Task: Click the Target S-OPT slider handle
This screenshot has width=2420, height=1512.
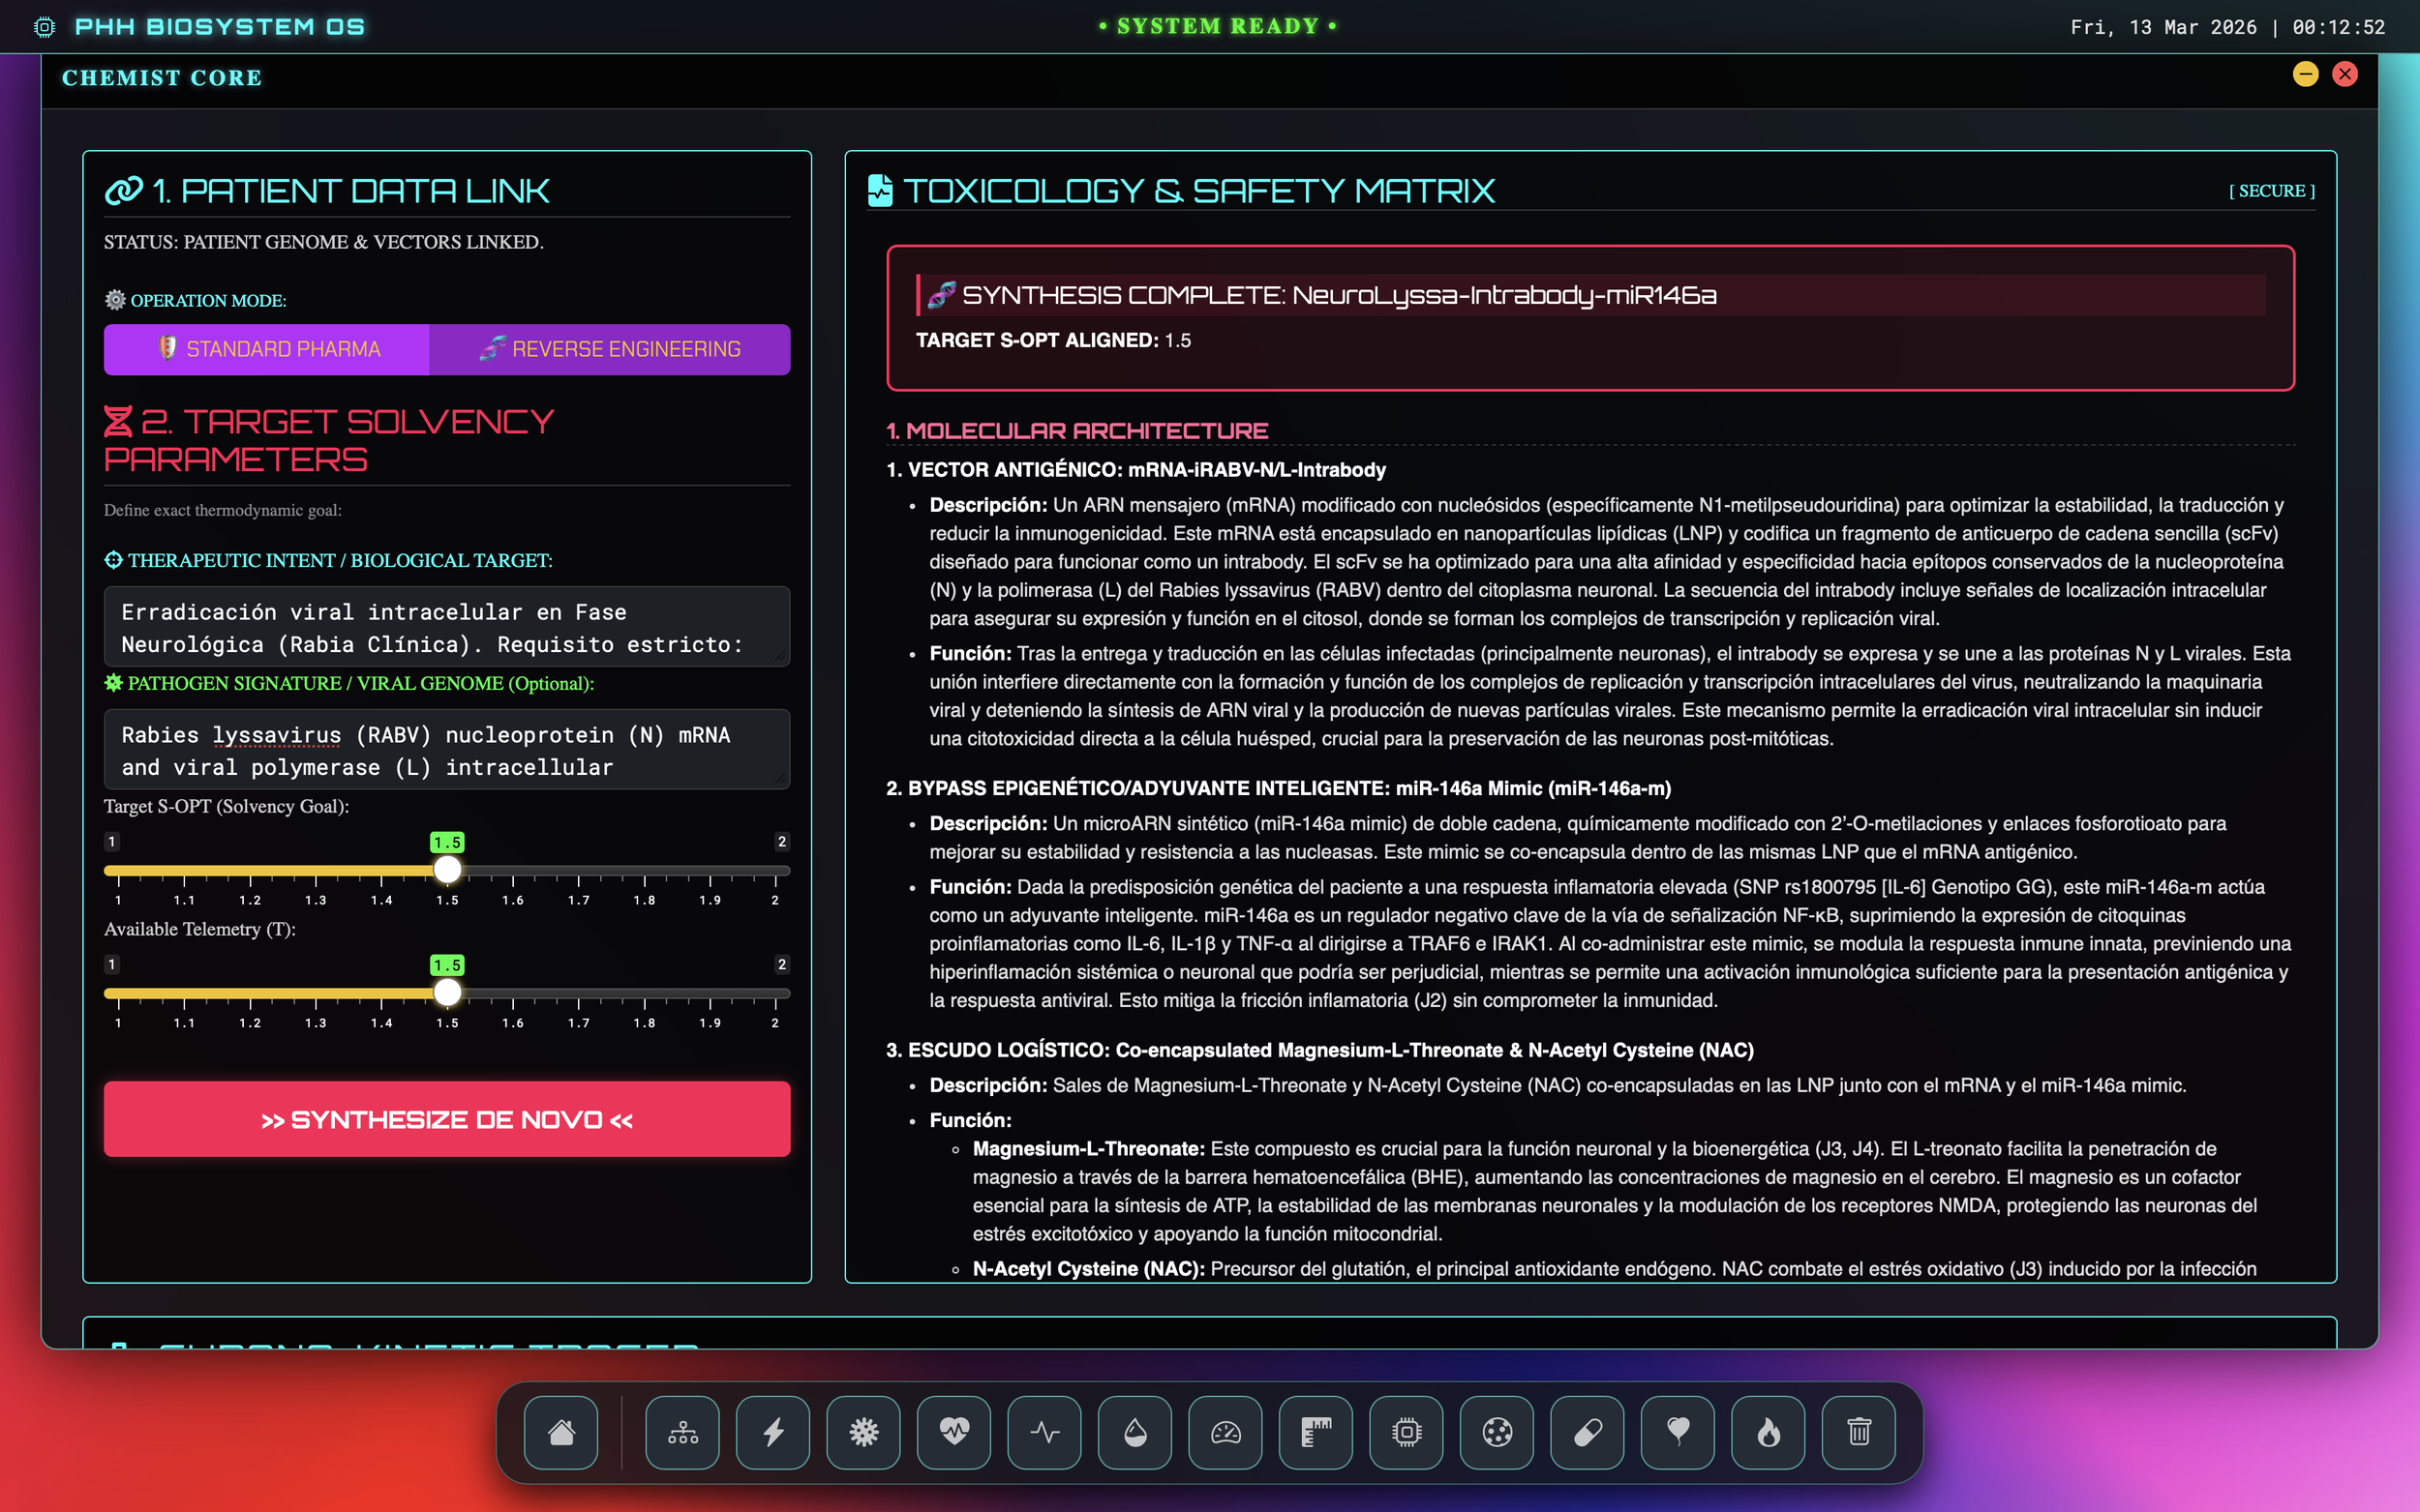Action: click(447, 870)
